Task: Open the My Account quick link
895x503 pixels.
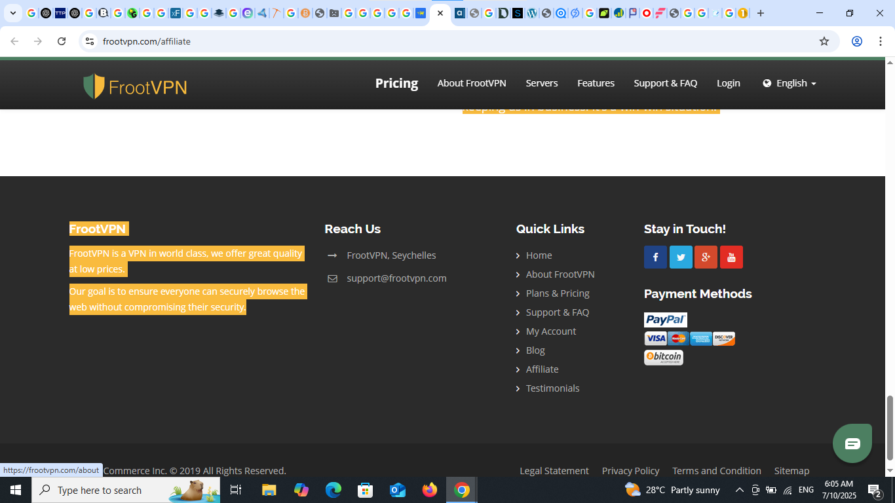Action: click(551, 331)
